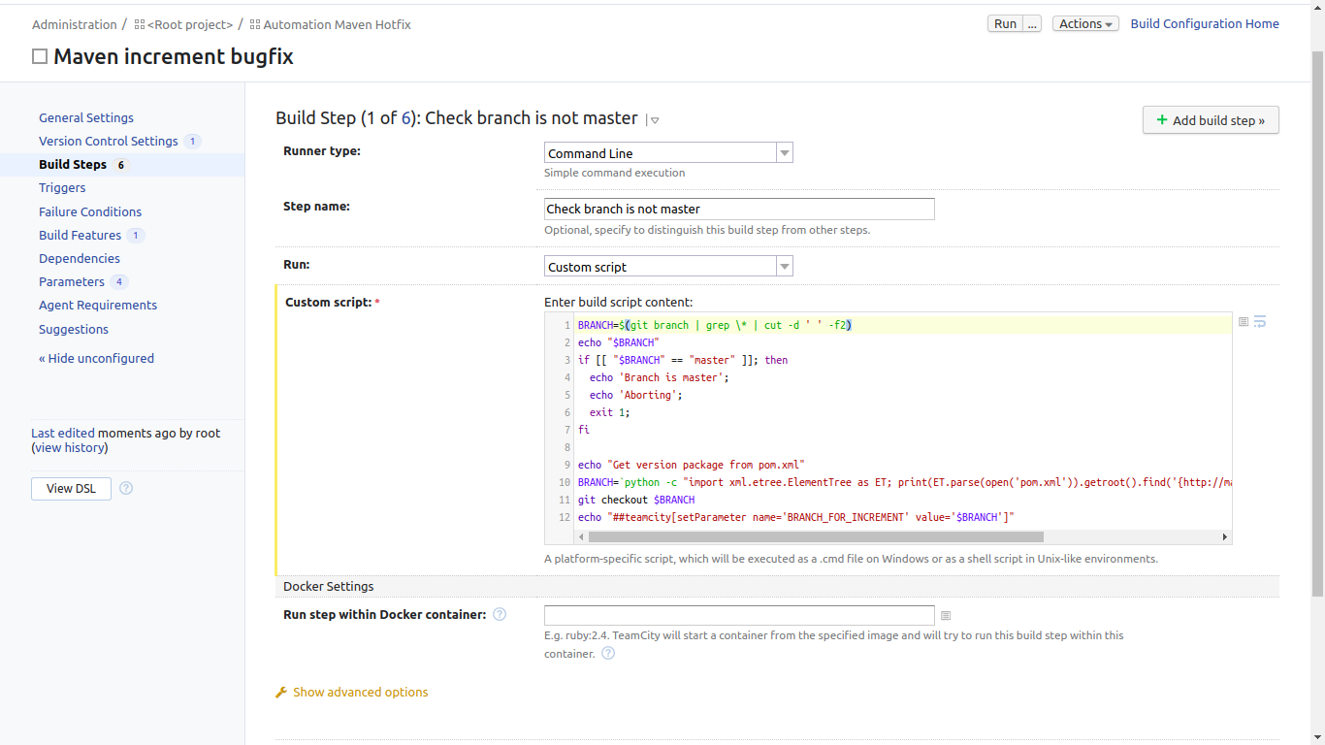
Task: Toggle word wrap icon next to script editor
Action: (x=1260, y=321)
